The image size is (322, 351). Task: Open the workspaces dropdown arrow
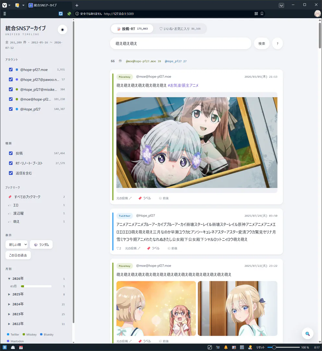coord(23,5)
